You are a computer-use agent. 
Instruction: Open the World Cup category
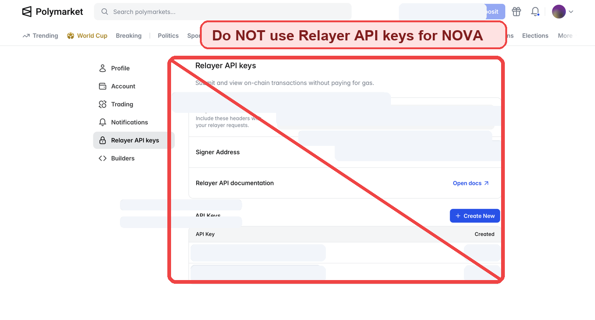click(x=87, y=36)
